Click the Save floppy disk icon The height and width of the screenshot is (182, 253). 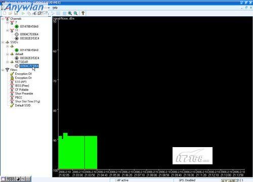click(x=16, y=13)
